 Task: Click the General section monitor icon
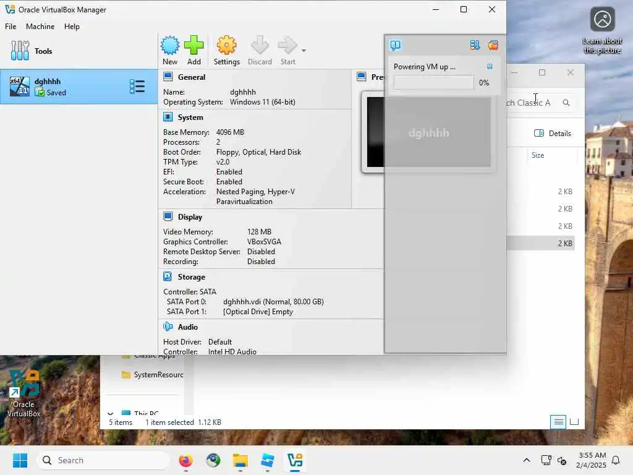pyautogui.click(x=168, y=77)
